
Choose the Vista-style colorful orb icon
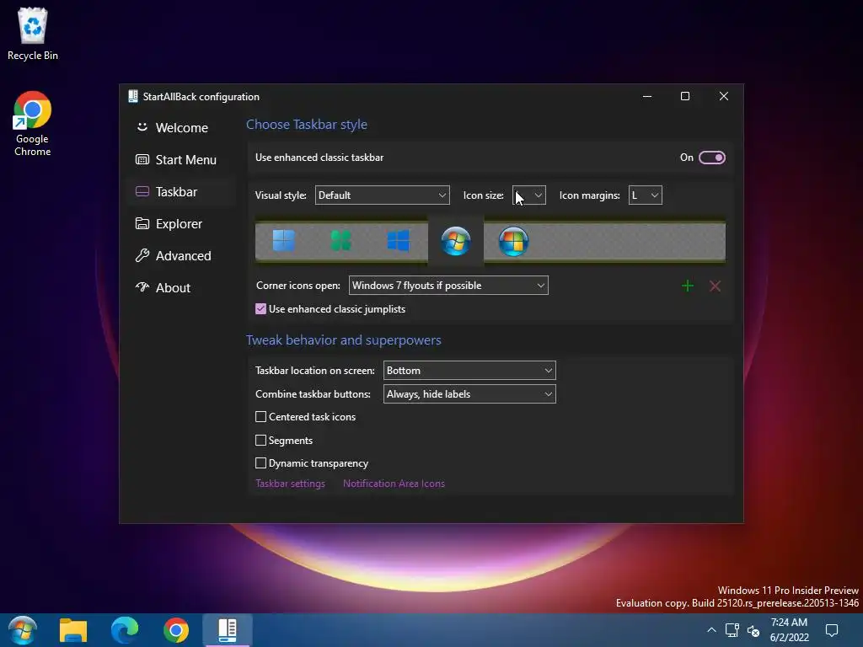pos(513,241)
